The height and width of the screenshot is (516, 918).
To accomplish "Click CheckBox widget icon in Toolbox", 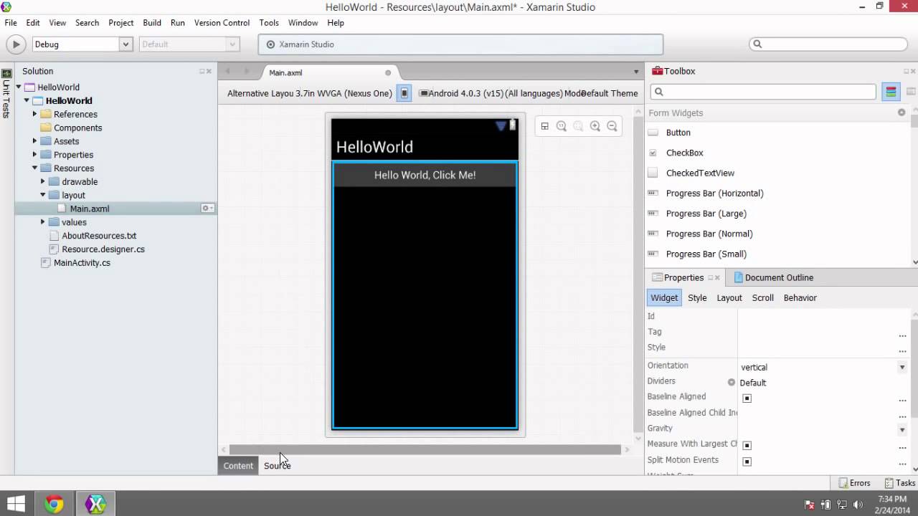I will 653,153.
